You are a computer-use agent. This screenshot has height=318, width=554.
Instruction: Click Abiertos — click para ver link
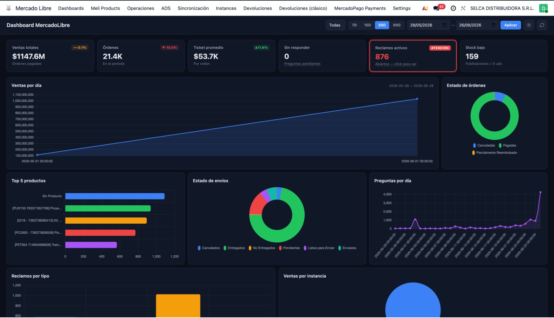pos(396,64)
